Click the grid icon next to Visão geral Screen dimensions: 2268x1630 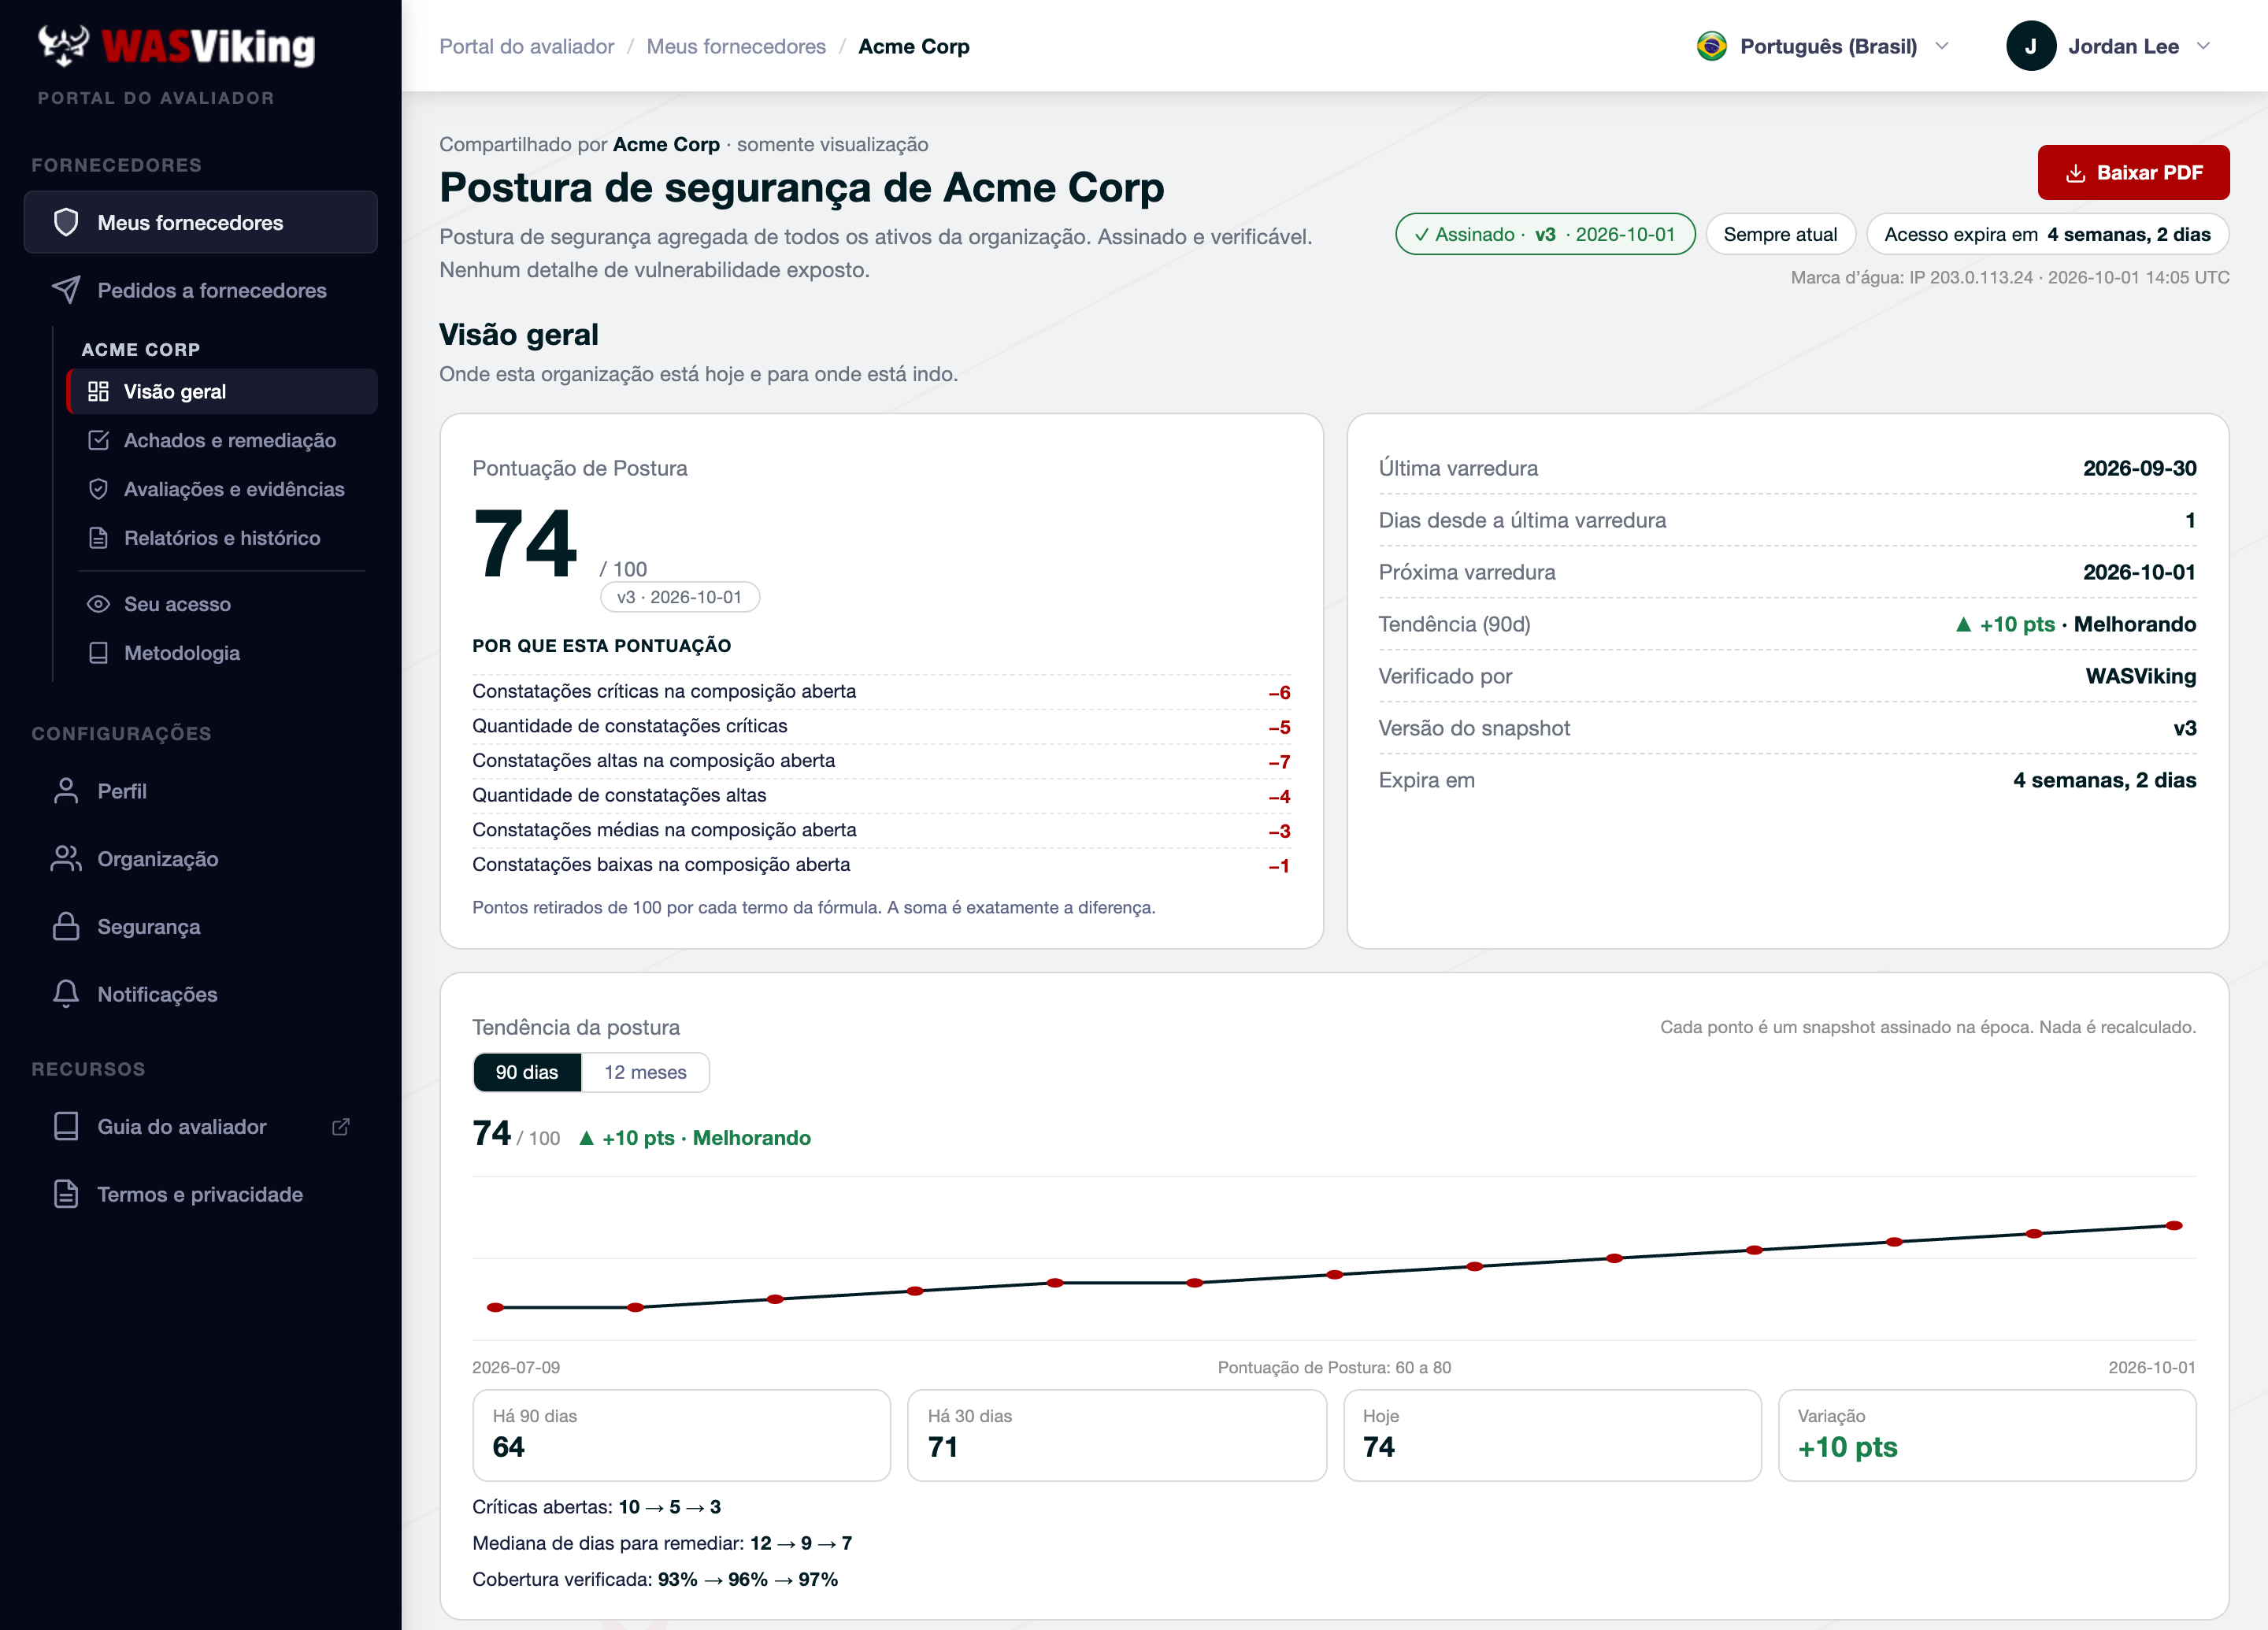click(x=98, y=391)
